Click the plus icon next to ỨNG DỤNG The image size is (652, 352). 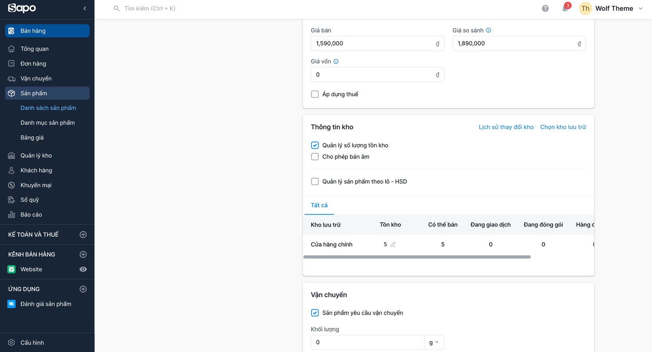[83, 289]
